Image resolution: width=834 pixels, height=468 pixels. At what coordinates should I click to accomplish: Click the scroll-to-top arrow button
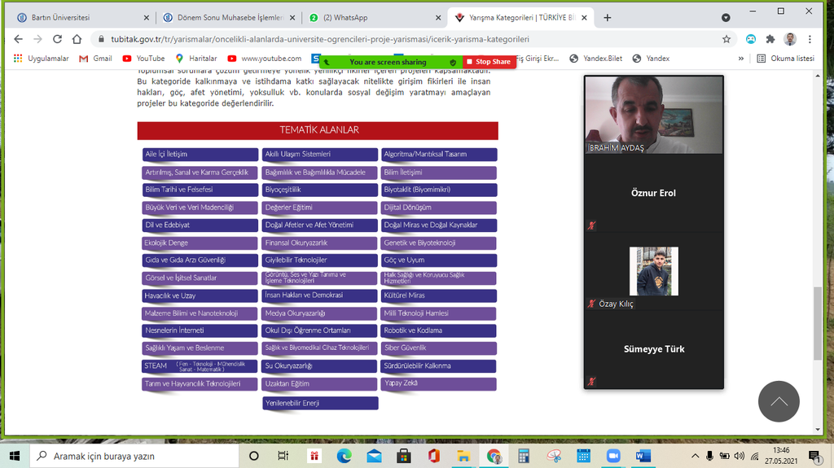[779, 401]
